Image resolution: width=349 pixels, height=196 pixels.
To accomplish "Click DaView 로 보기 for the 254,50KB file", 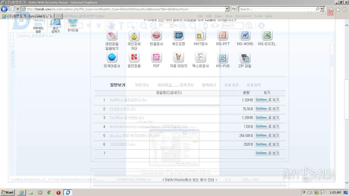I will pyautogui.click(x=267, y=135).
